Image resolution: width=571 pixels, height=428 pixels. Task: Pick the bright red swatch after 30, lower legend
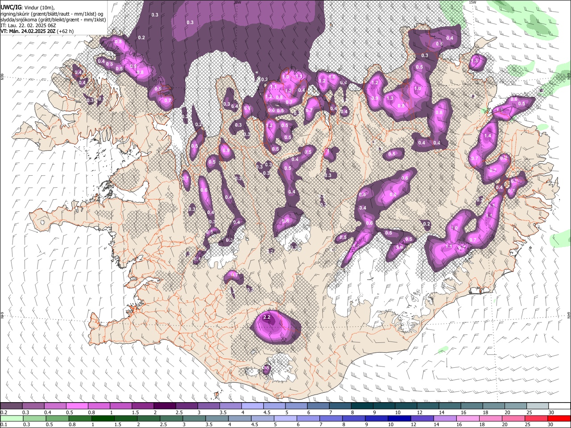click(559, 418)
